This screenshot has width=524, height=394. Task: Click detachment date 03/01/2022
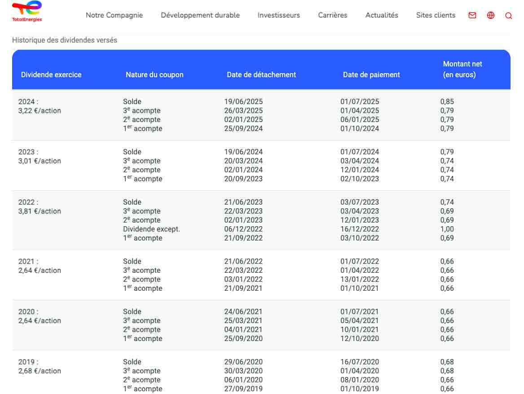point(243,280)
